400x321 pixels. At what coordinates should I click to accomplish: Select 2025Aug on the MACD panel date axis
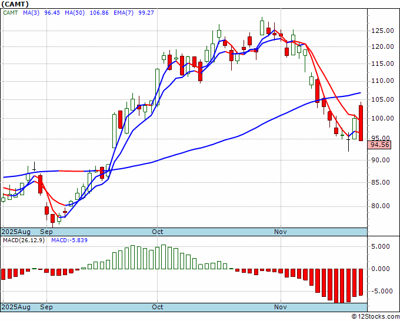pyautogui.click(x=16, y=307)
